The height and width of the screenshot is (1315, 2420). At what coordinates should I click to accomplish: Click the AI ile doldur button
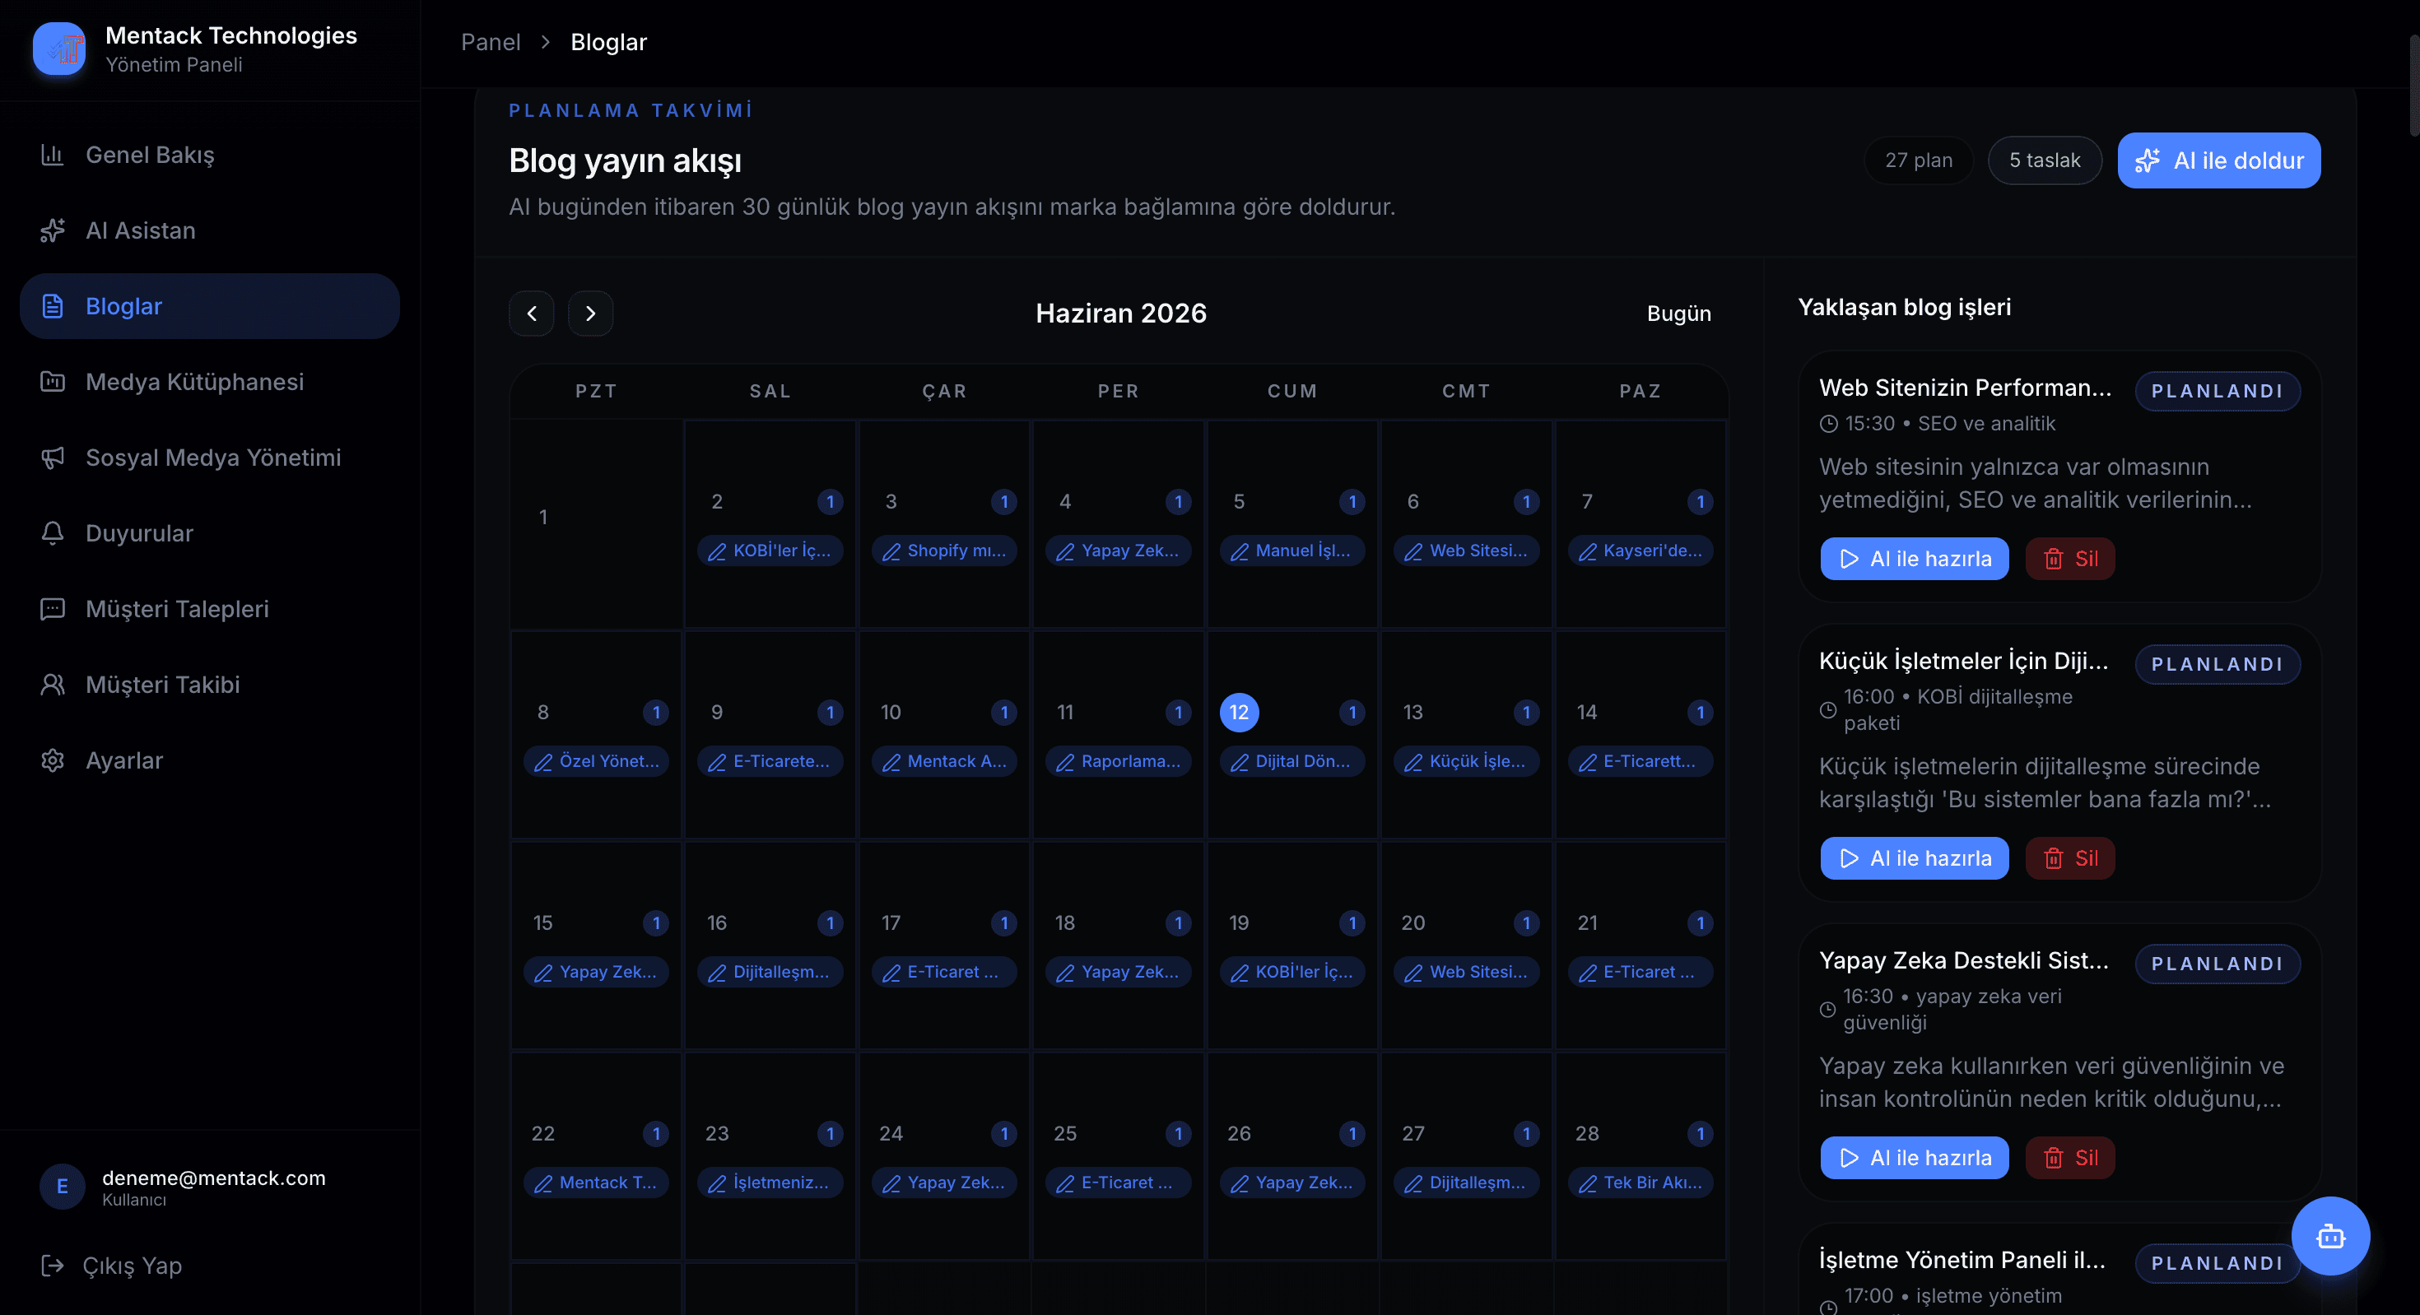(x=2219, y=160)
